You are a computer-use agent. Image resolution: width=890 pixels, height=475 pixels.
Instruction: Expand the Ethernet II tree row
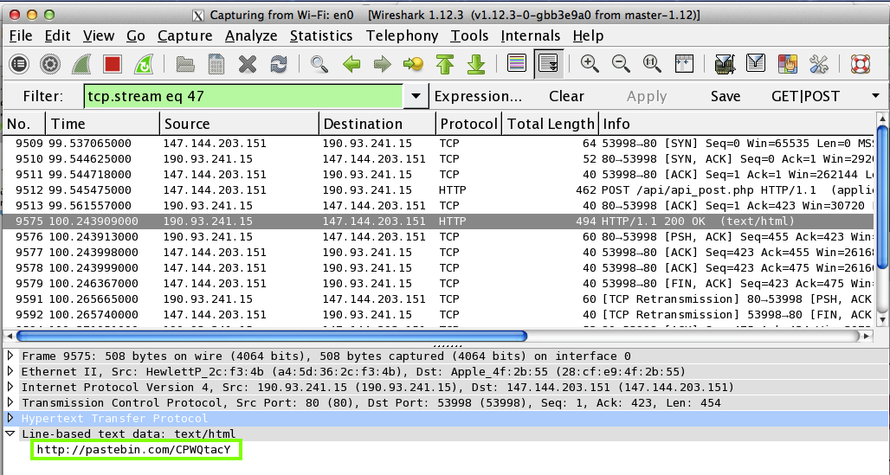coord(10,371)
